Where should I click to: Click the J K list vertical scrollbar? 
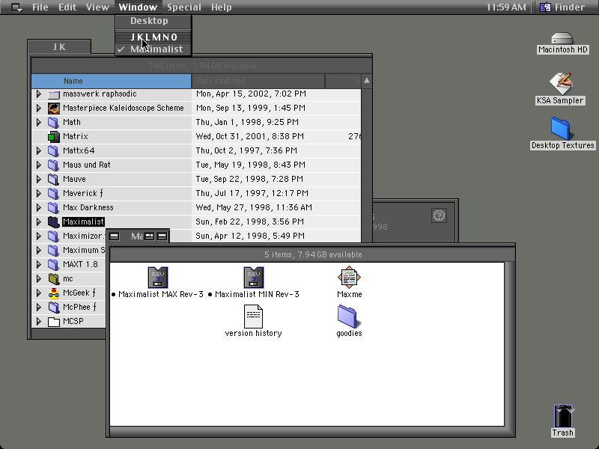click(x=366, y=165)
